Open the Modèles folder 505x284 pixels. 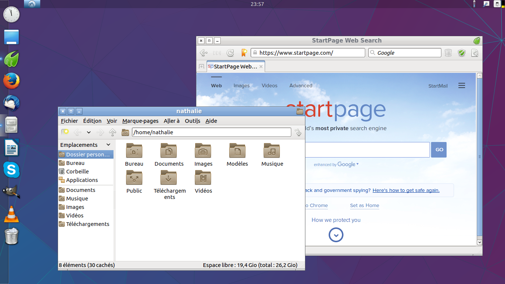click(237, 155)
